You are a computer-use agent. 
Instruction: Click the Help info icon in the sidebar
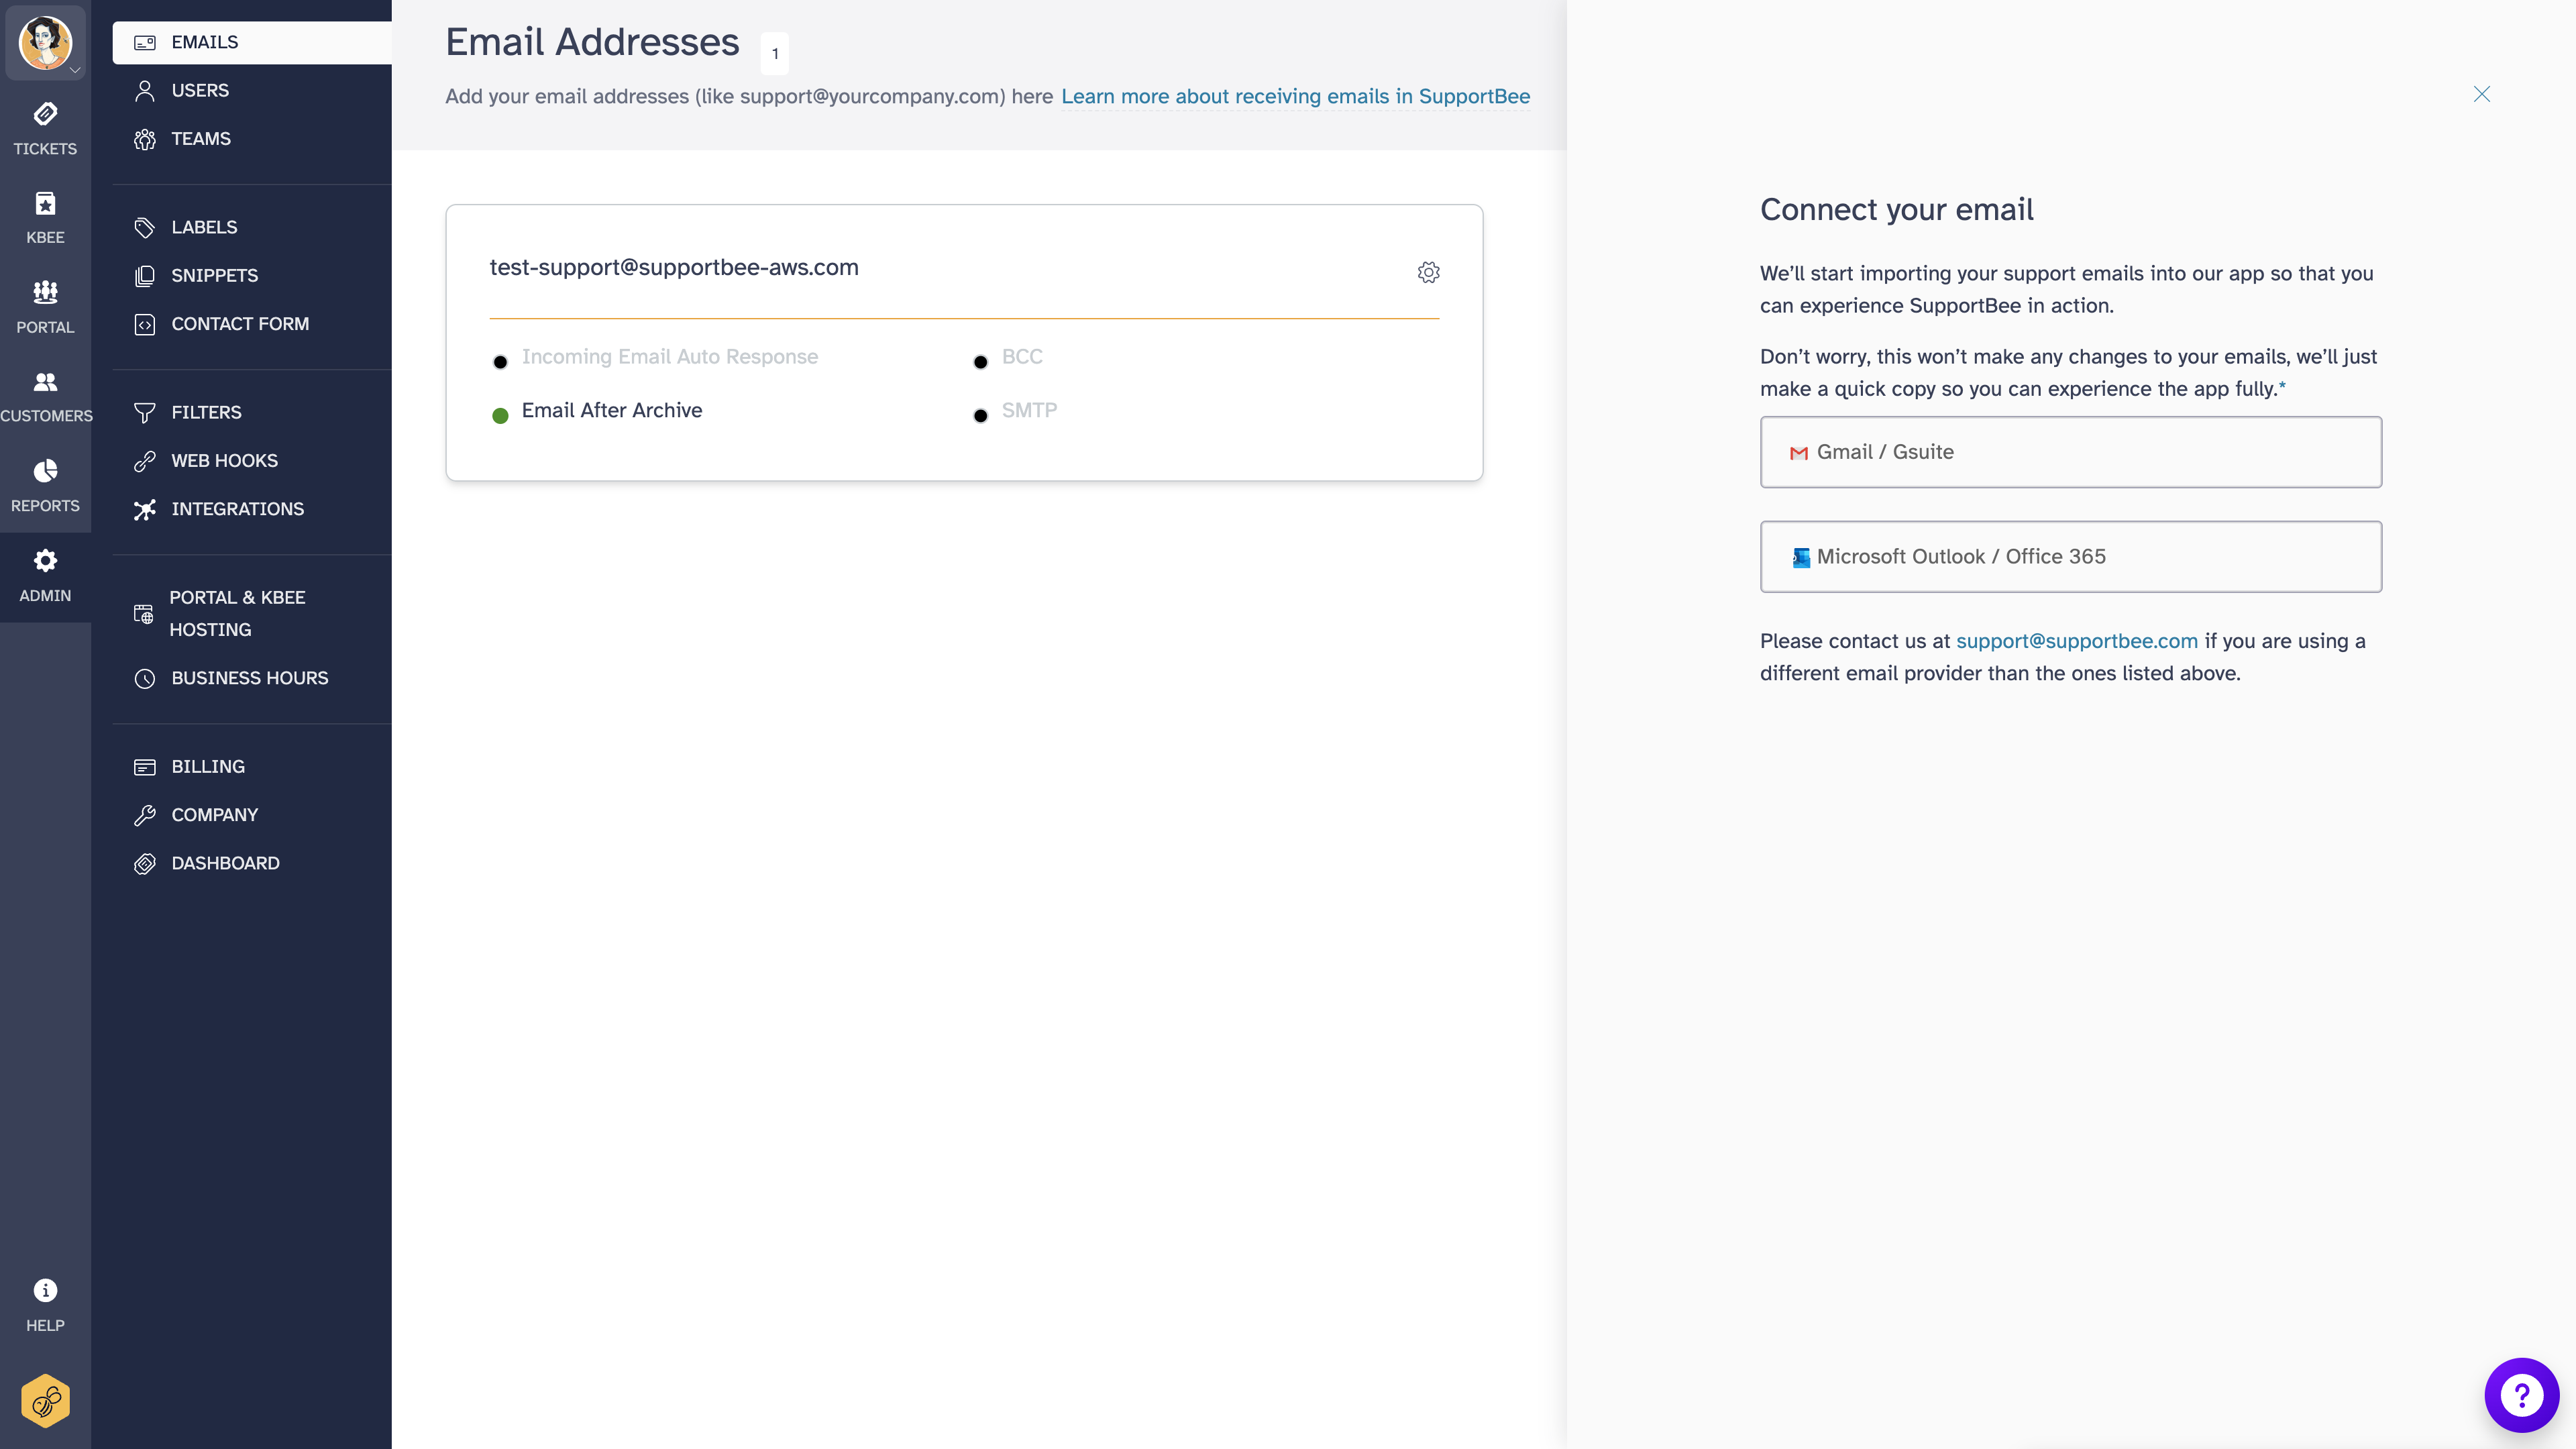(45, 1301)
